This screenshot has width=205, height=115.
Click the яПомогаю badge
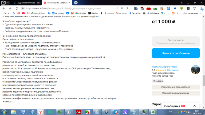(x=158, y=81)
